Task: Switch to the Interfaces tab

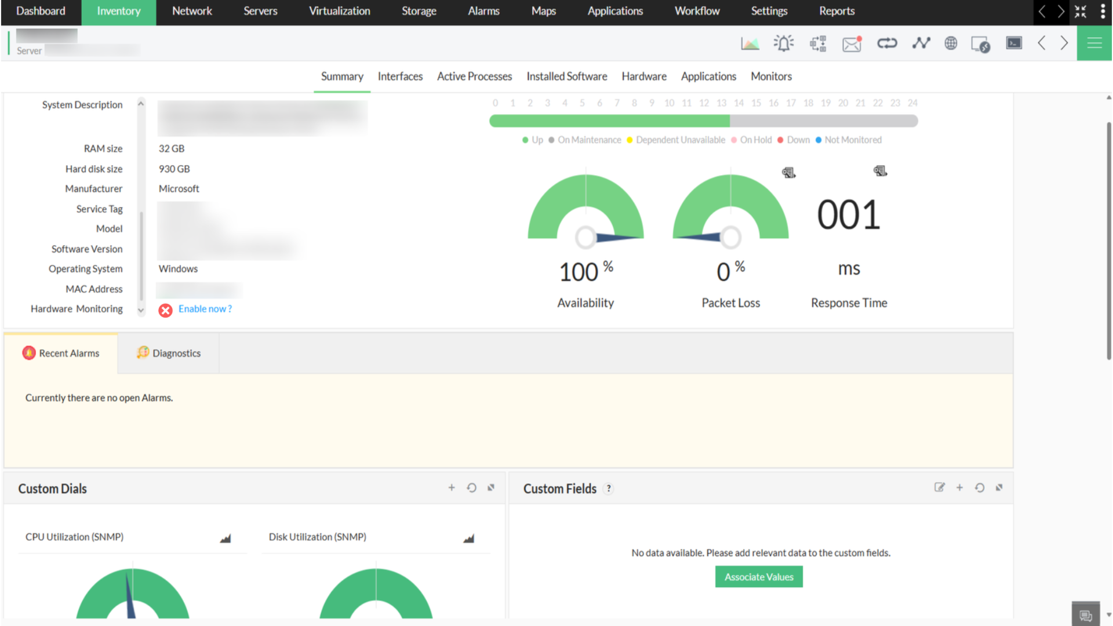Action: click(400, 77)
